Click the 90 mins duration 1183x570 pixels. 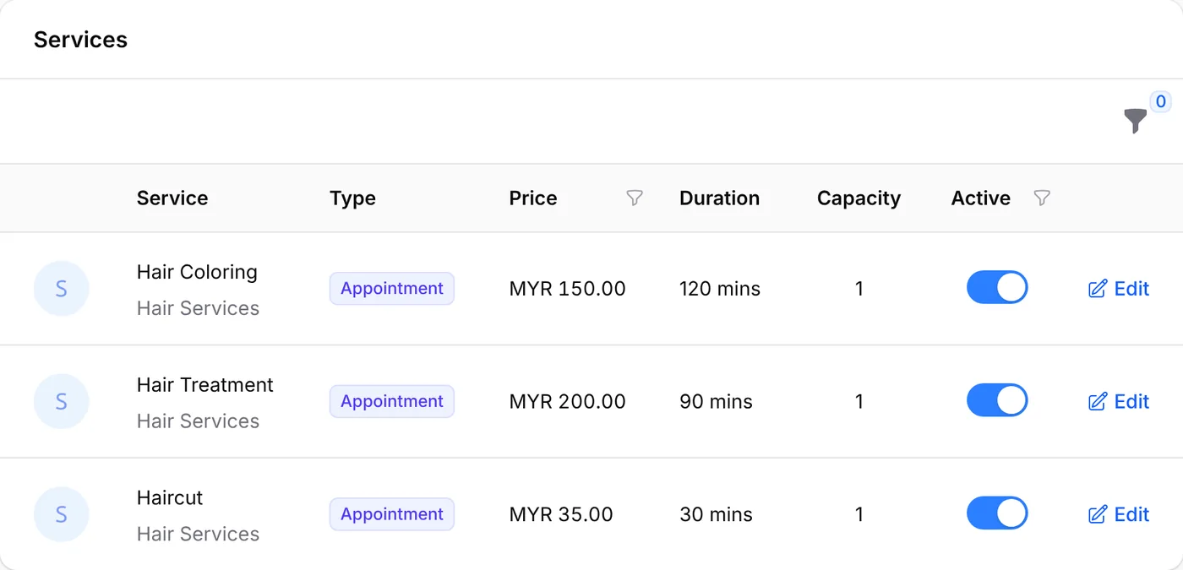pos(716,402)
